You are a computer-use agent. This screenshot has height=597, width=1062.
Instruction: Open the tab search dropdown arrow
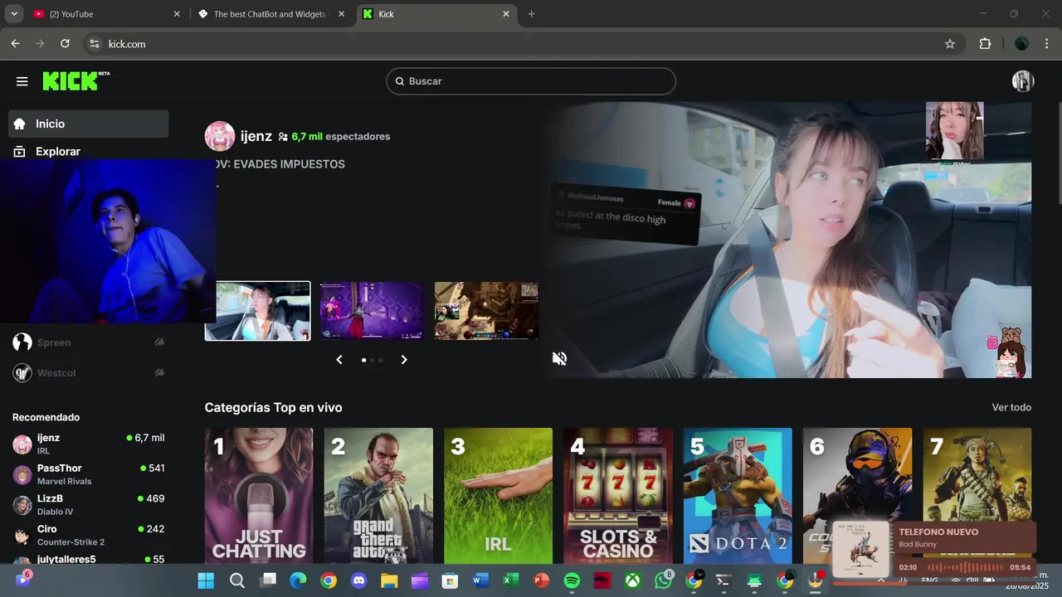click(14, 14)
